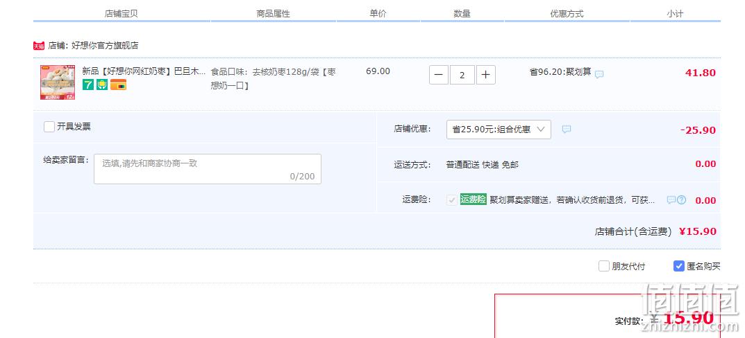Click the Tmall logo beside 店铺

point(39,46)
